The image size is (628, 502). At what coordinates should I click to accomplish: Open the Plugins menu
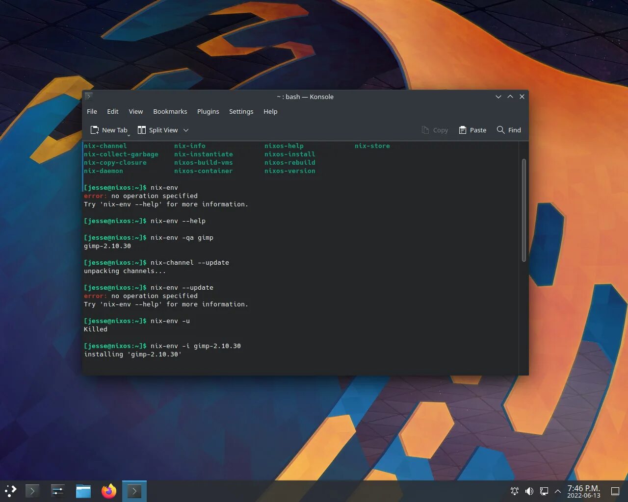208,111
